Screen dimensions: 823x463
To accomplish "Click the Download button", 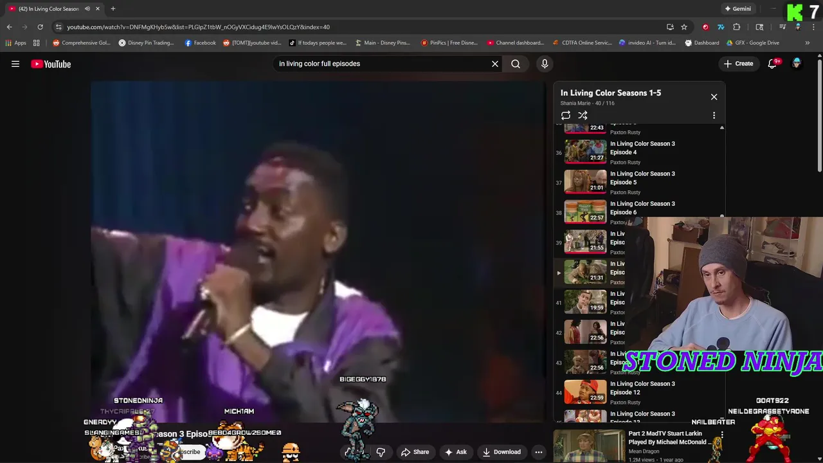I will click(502, 452).
